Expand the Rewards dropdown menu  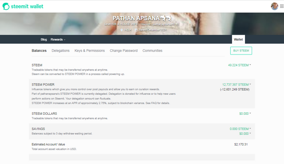[58, 39]
